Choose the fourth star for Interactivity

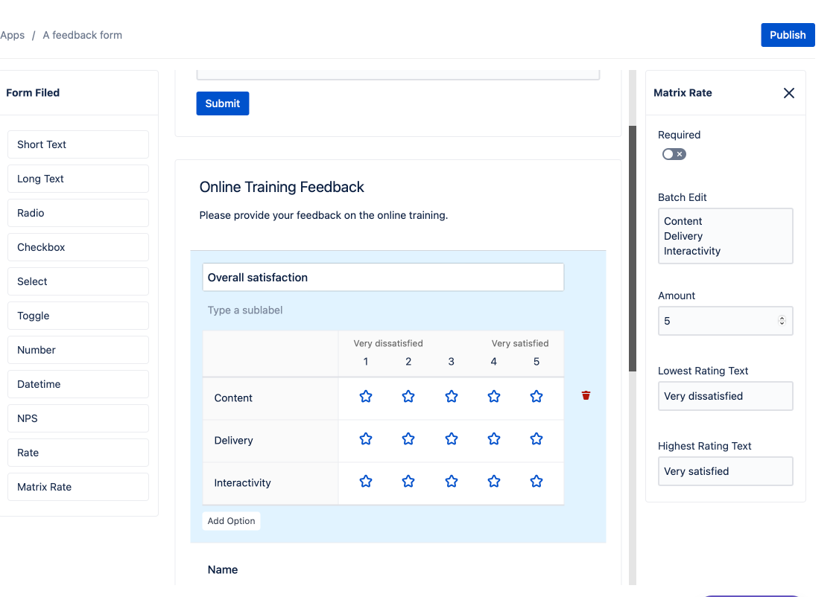494,482
